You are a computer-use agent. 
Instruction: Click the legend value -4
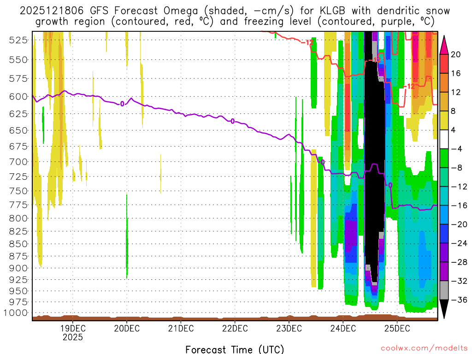click(x=457, y=149)
